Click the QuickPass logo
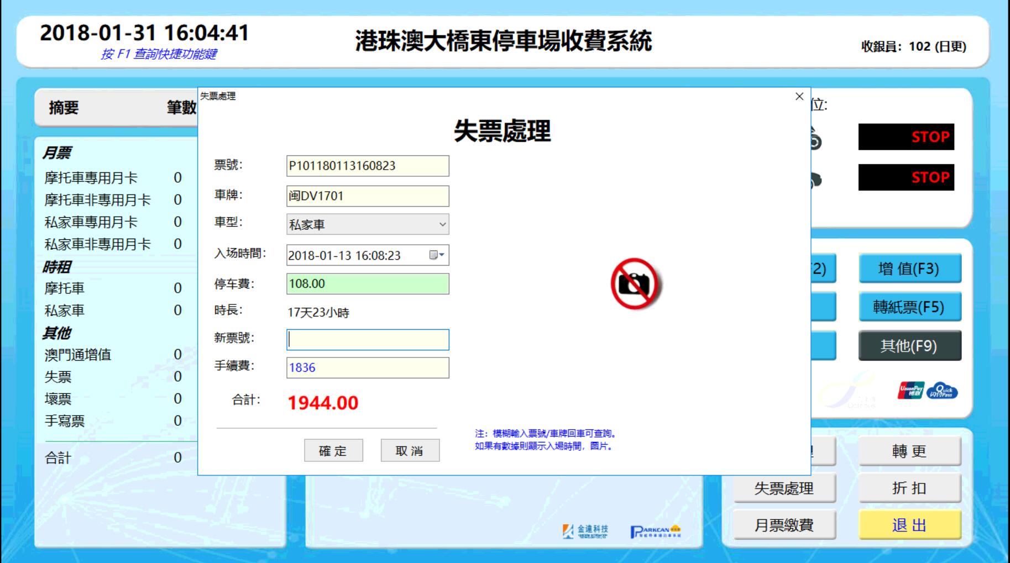1010x563 pixels. (x=942, y=391)
